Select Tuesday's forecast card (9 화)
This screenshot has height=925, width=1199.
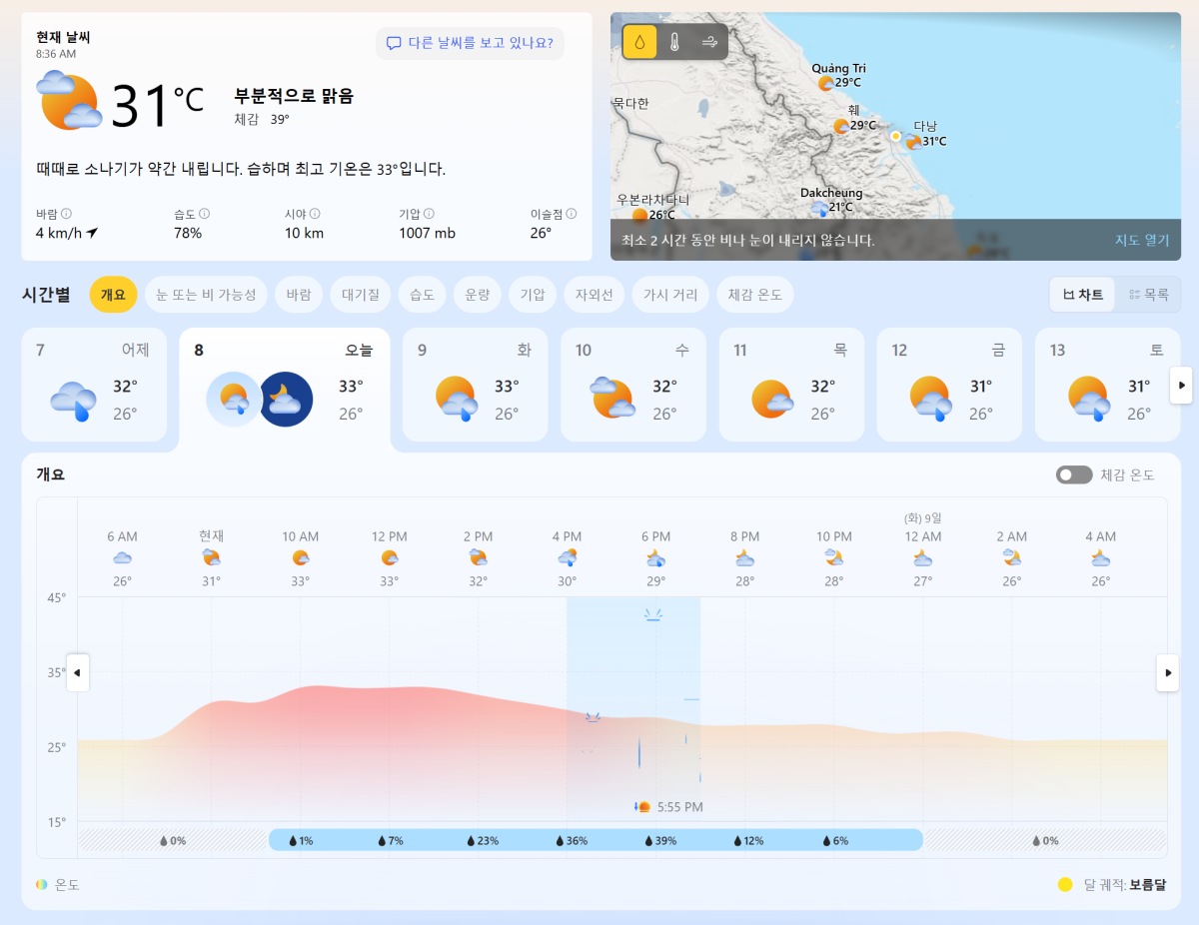pyautogui.click(x=475, y=385)
